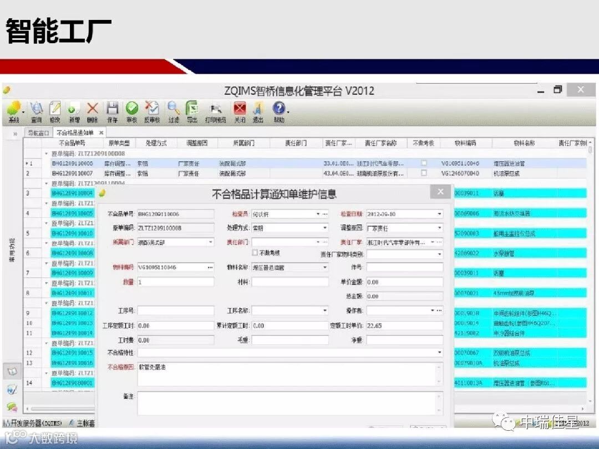Sort by 原单类型 column header
The height and width of the screenshot is (449, 599).
pyautogui.click(x=119, y=143)
